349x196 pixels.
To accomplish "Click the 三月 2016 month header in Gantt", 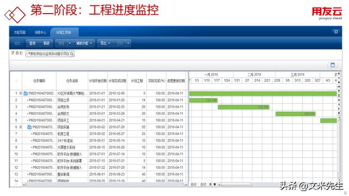I will pos(297,75).
